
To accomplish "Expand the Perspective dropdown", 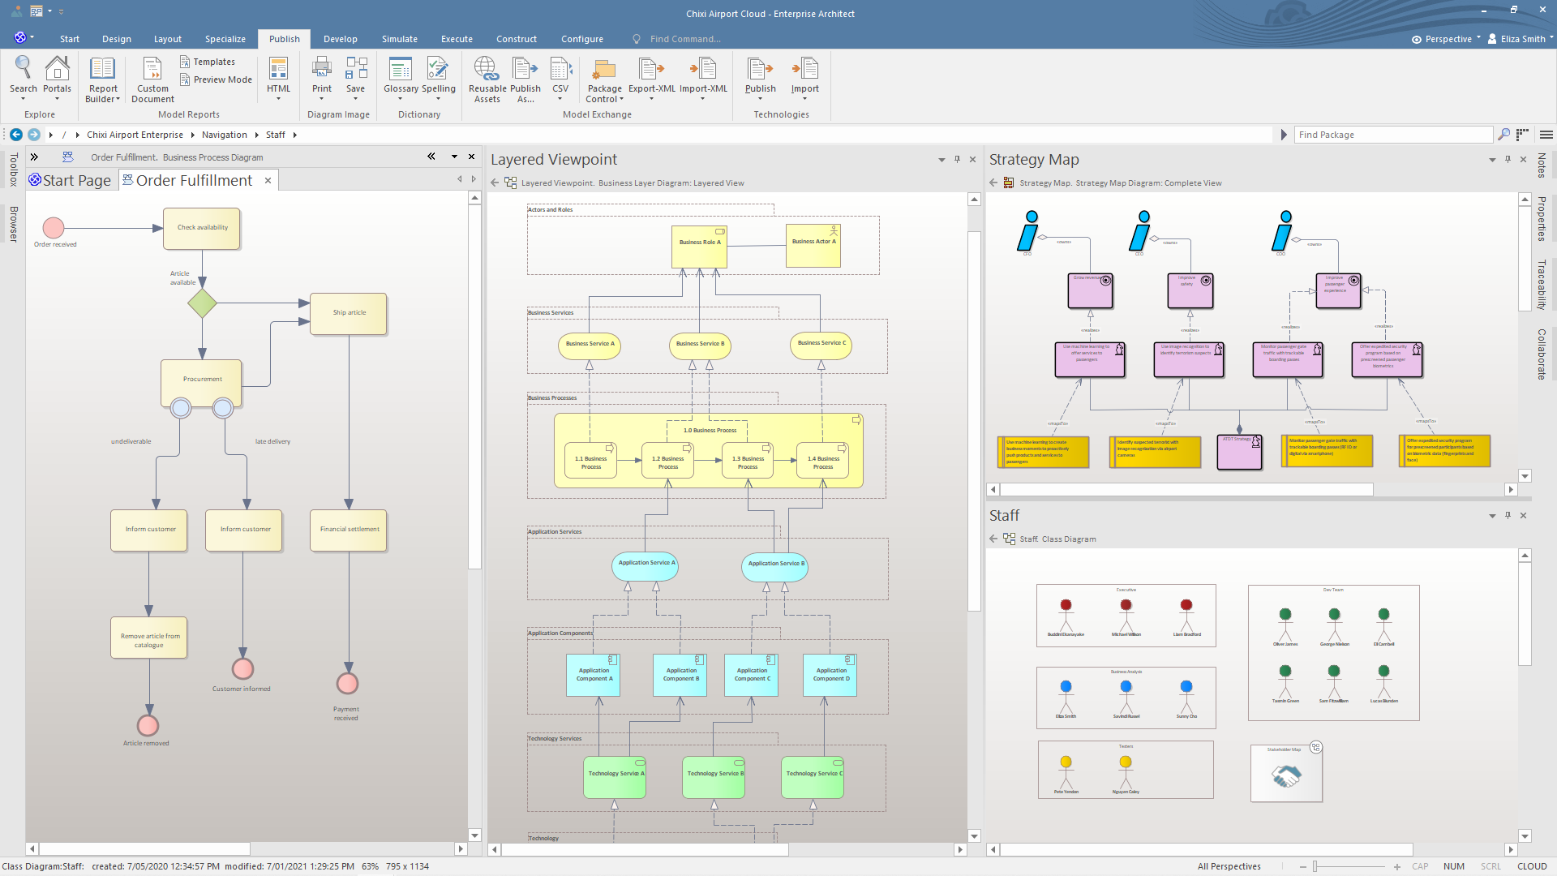I will (x=1448, y=39).
